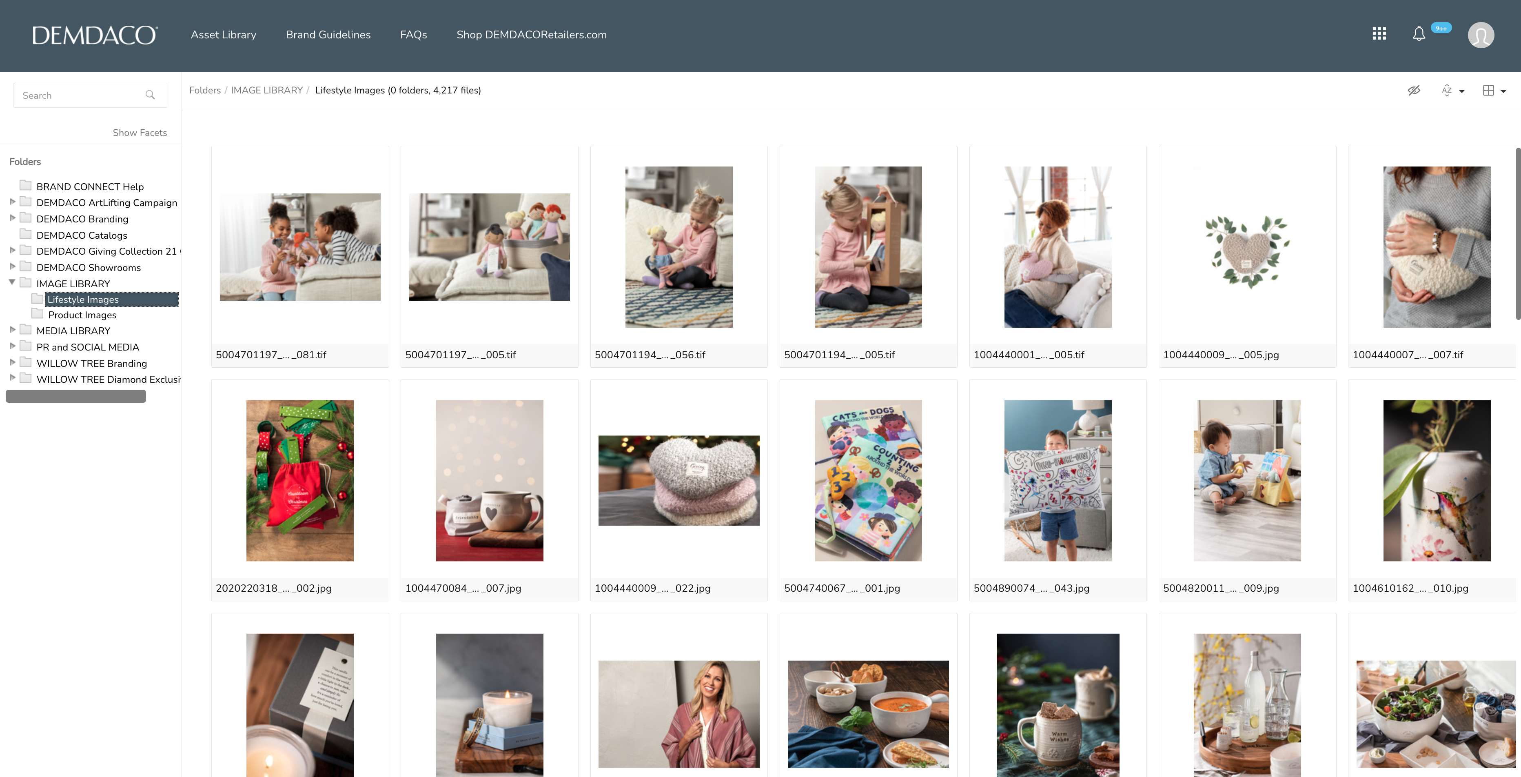Open the salad bowl thumbnail

coord(1437,714)
